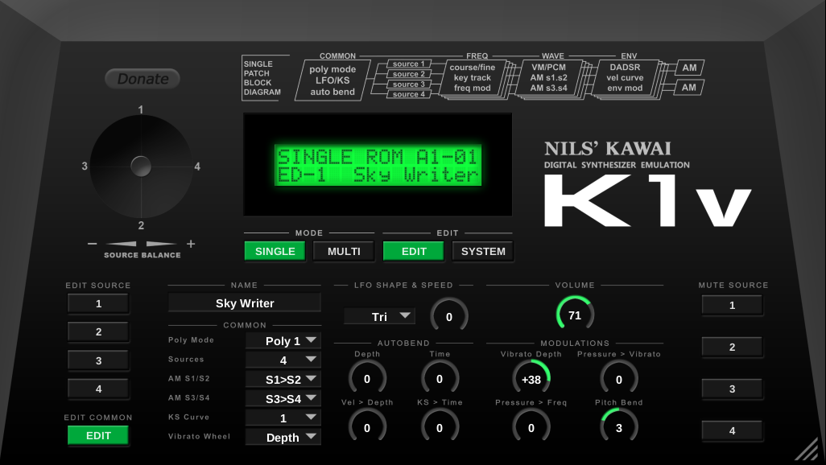Click the source 1 block in diagram
Screen dimensions: 826x465
pos(409,64)
